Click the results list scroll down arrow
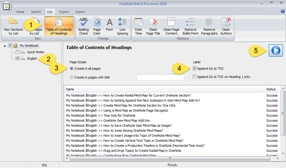 click(x=283, y=153)
